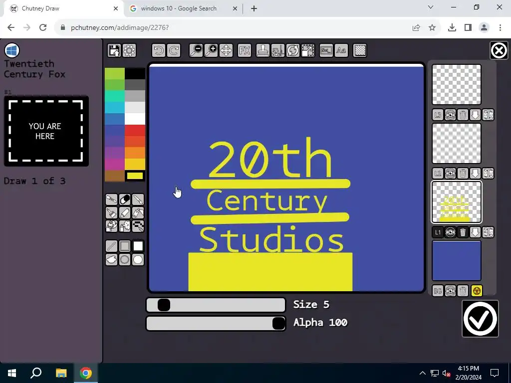Merge layer L1 down with arrow
The image size is (511, 383).
coord(475,232)
